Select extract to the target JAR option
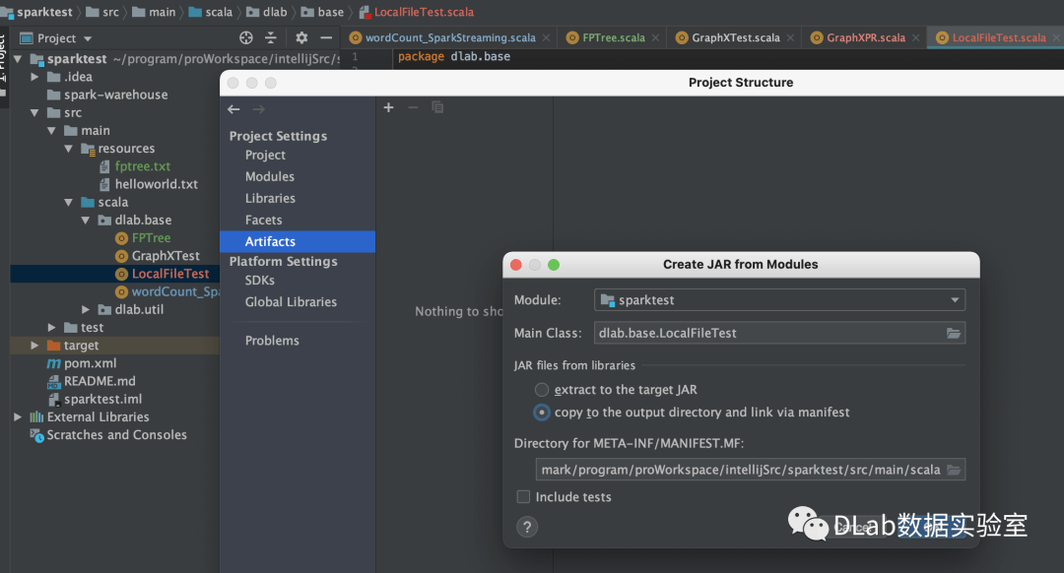Viewport: 1064px width, 573px height. click(x=542, y=390)
